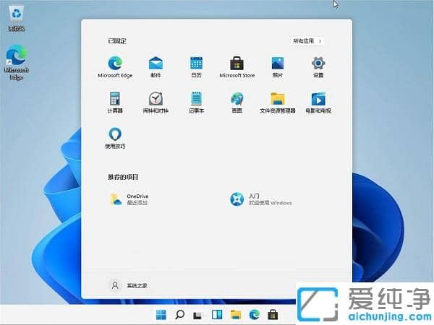
Task: Open Get Started (入门) recommended item
Action: click(260, 199)
